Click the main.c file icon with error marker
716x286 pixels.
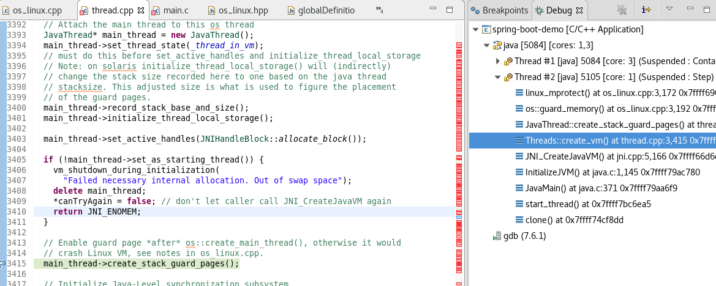156,10
